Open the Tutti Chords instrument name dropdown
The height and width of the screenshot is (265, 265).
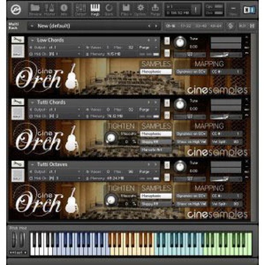coord(94,102)
